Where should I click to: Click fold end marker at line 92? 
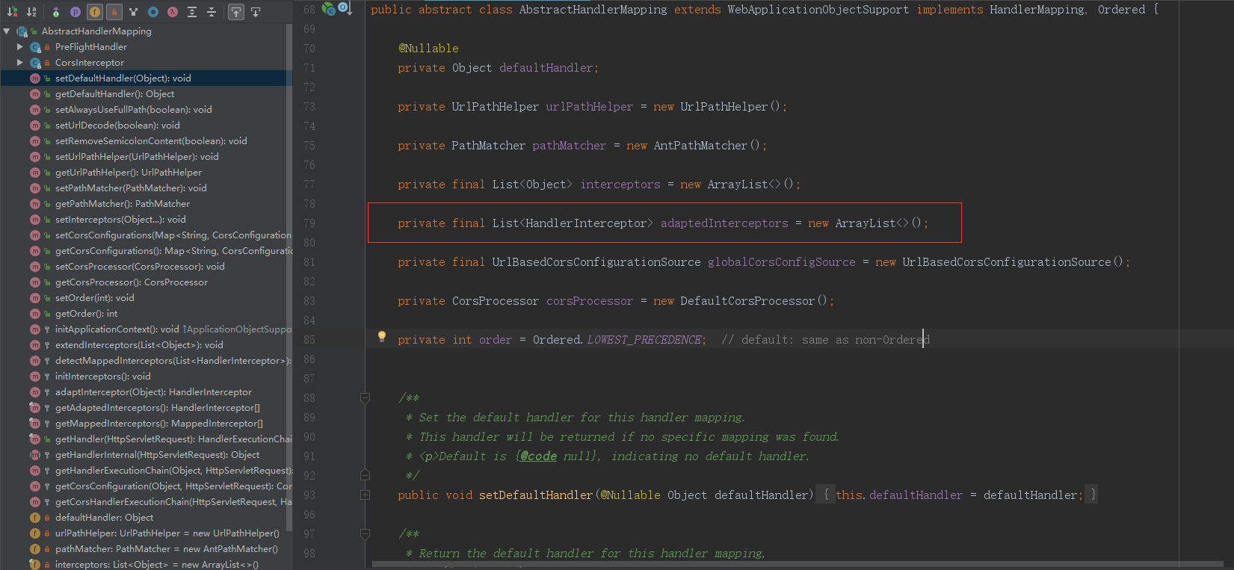tap(365, 474)
